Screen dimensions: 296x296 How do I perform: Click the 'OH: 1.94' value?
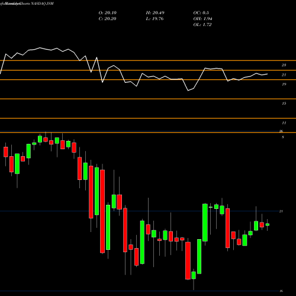202,19
